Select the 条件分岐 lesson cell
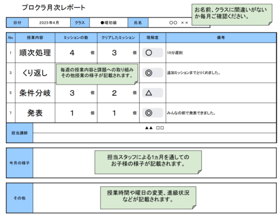The width and height of the screenshot is (279, 216). pos(35,93)
